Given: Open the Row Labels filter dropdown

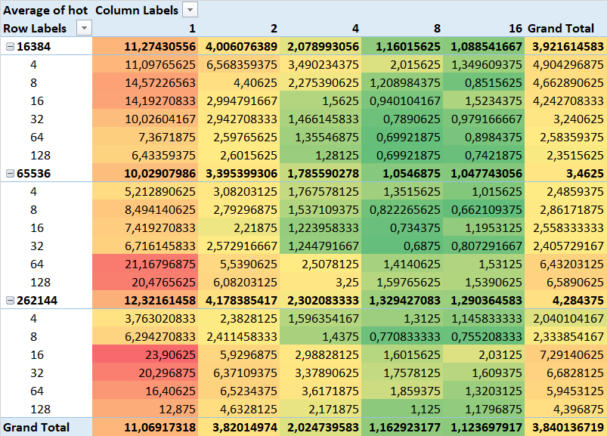Looking at the screenshot, I should [x=84, y=28].
